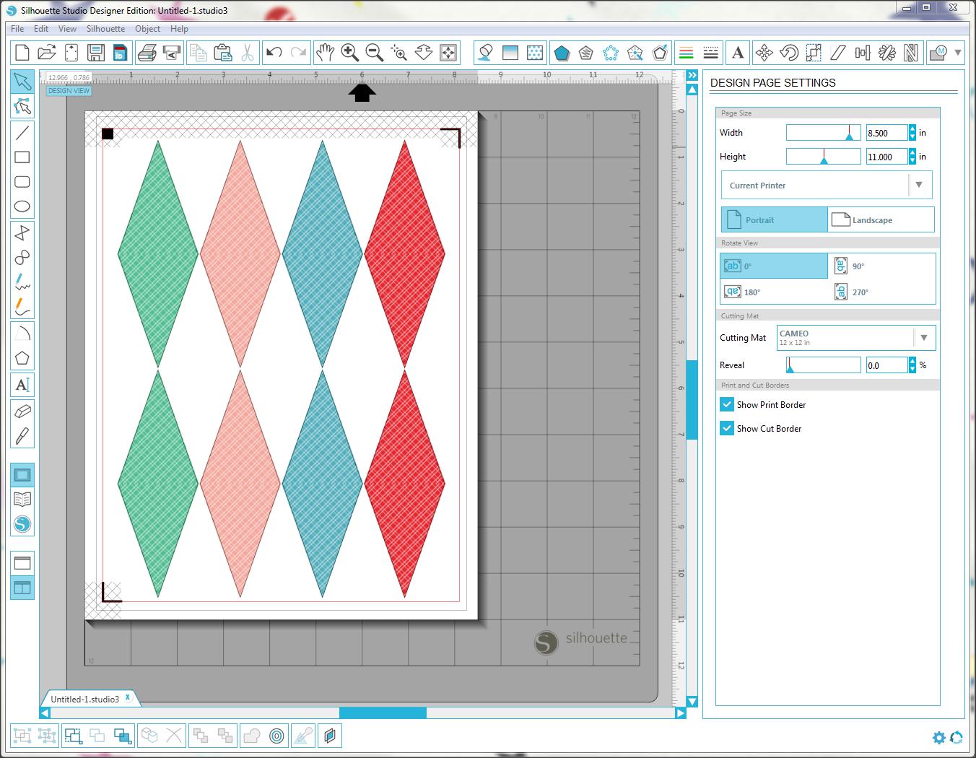Click the Save disk icon
The image size is (976, 758).
[95, 52]
